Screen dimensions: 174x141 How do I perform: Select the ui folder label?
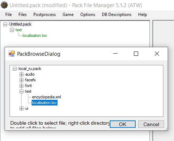[x=27, y=108]
